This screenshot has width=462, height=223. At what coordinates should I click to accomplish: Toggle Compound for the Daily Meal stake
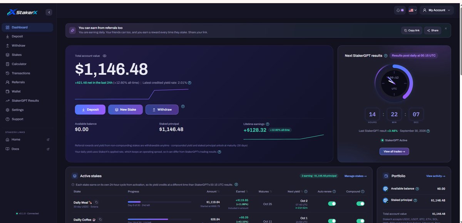(x=360, y=203)
